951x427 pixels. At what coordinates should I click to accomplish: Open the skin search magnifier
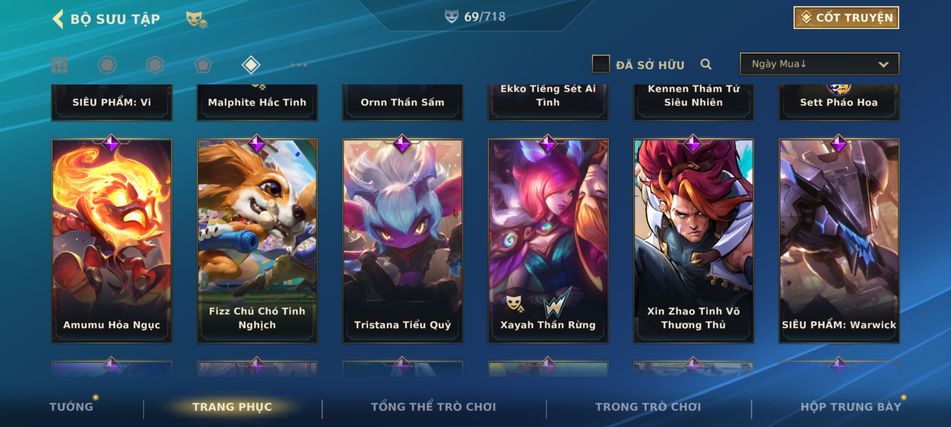[x=706, y=64]
